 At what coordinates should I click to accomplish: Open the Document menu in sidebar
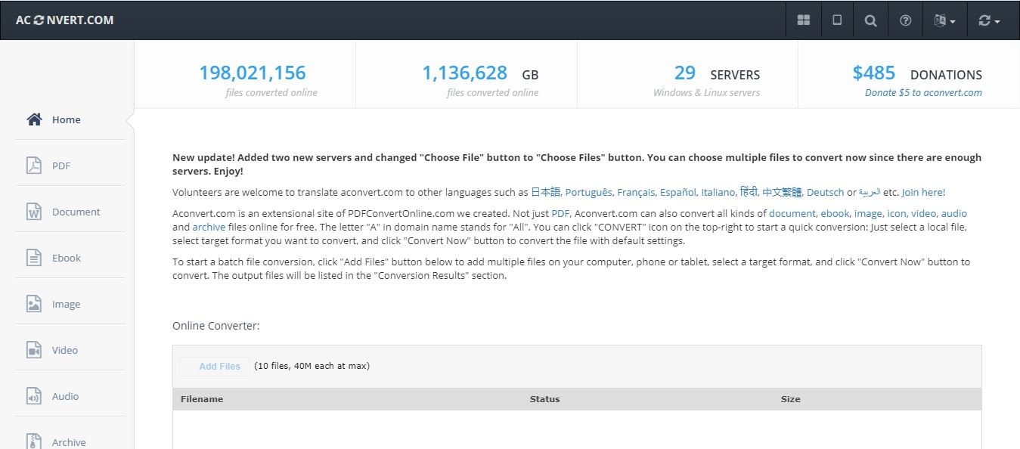click(x=76, y=212)
